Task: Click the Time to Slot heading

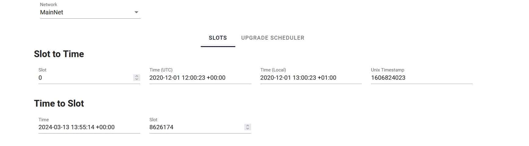Action: pos(59,104)
